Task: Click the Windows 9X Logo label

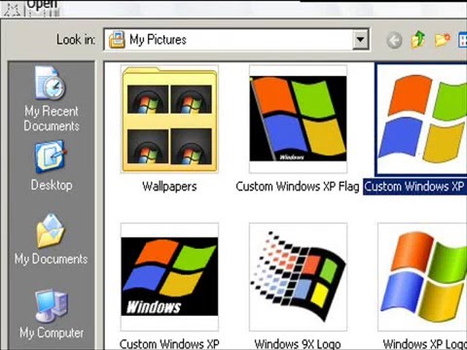Action: [x=298, y=343]
